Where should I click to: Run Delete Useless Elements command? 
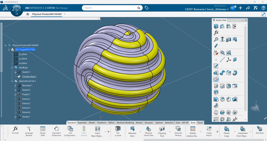(x=192, y=131)
